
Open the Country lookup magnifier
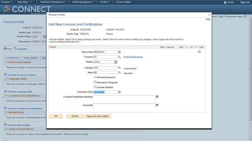119,68
